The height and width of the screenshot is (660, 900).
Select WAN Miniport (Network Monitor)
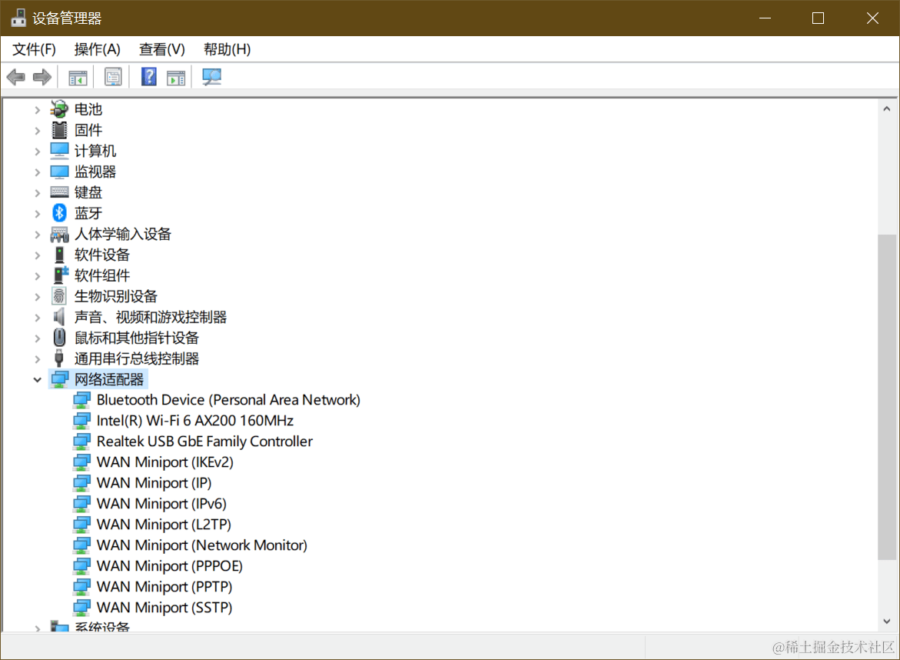pos(201,545)
